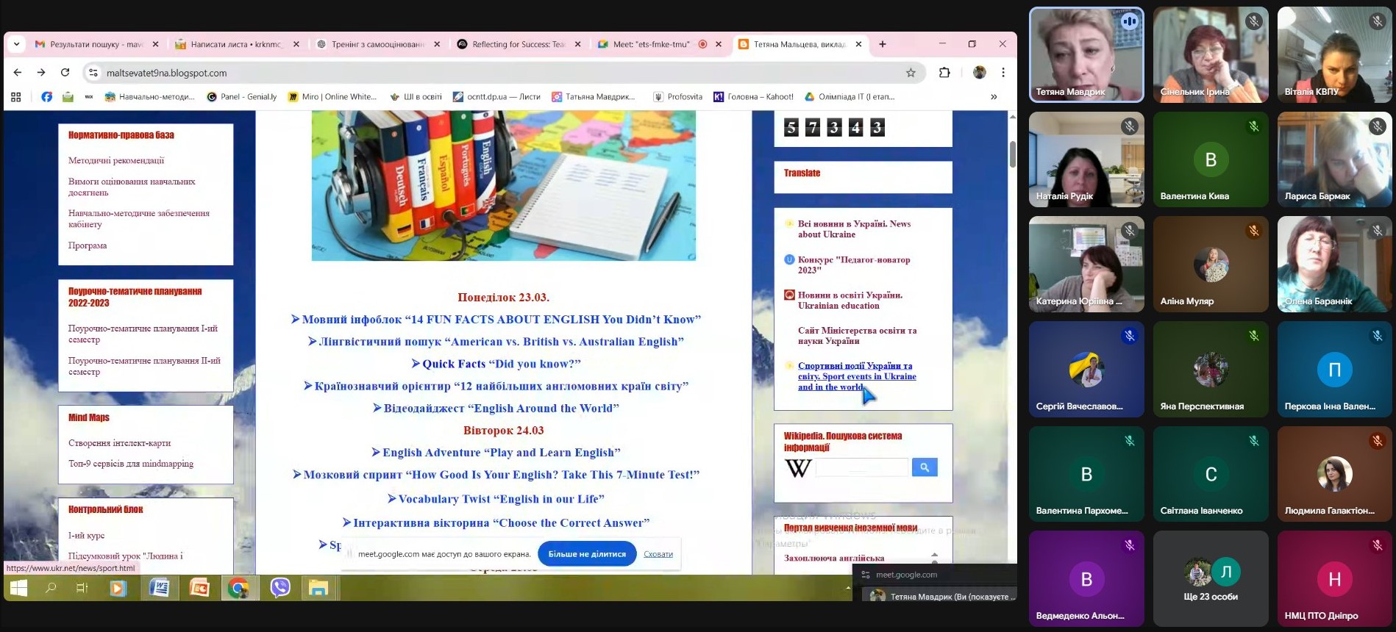This screenshot has height=632, width=1396.
Task: Launch the media player taskbar icon
Action: coord(118,588)
